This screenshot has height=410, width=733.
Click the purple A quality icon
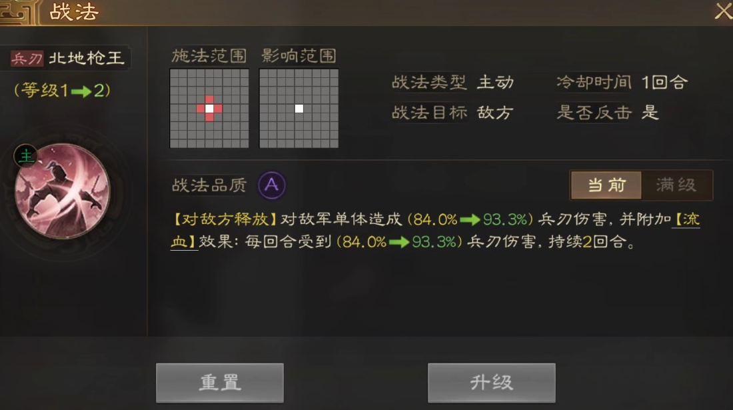pos(272,185)
